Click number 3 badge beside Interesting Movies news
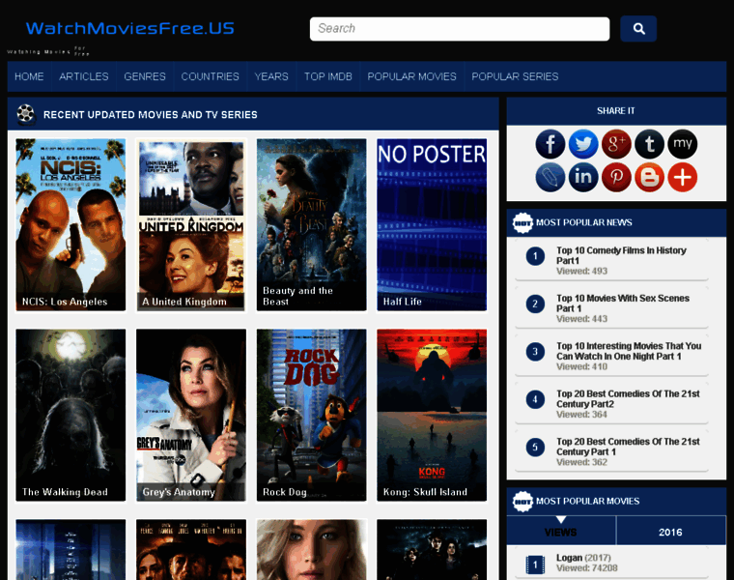Screen dimensions: 734x580 pyautogui.click(x=535, y=352)
